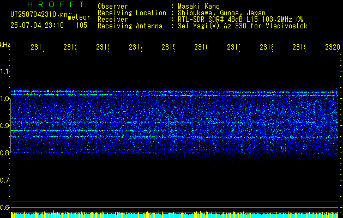This screenshot has height=218, width=343.
Task: Click the 1.1 frequency axis label
Action: [4, 71]
